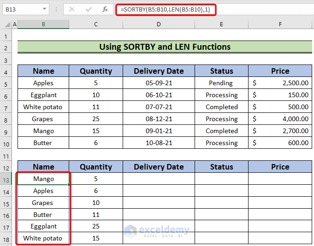Select the sorted 'Mango' cell in row 13
Screen dimensions: 314x246
(43, 179)
